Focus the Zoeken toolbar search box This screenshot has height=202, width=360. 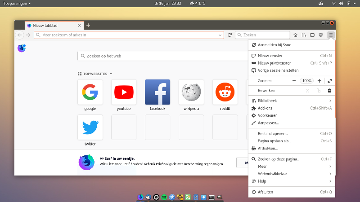tap(262, 35)
